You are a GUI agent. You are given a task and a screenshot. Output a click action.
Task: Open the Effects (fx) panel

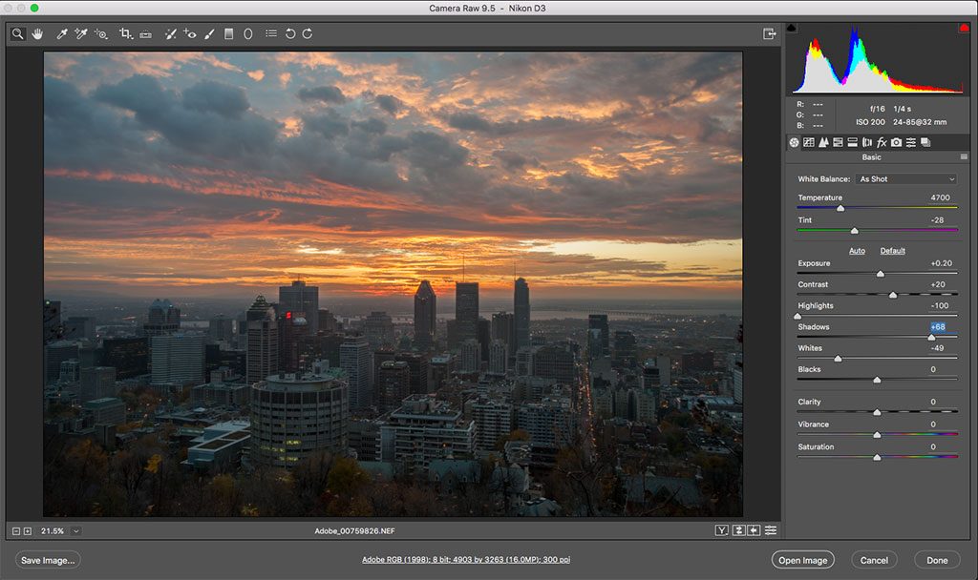tap(882, 141)
